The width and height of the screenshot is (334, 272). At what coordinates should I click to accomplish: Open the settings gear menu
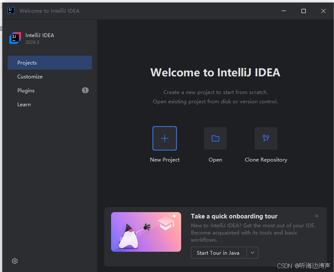coord(15,261)
